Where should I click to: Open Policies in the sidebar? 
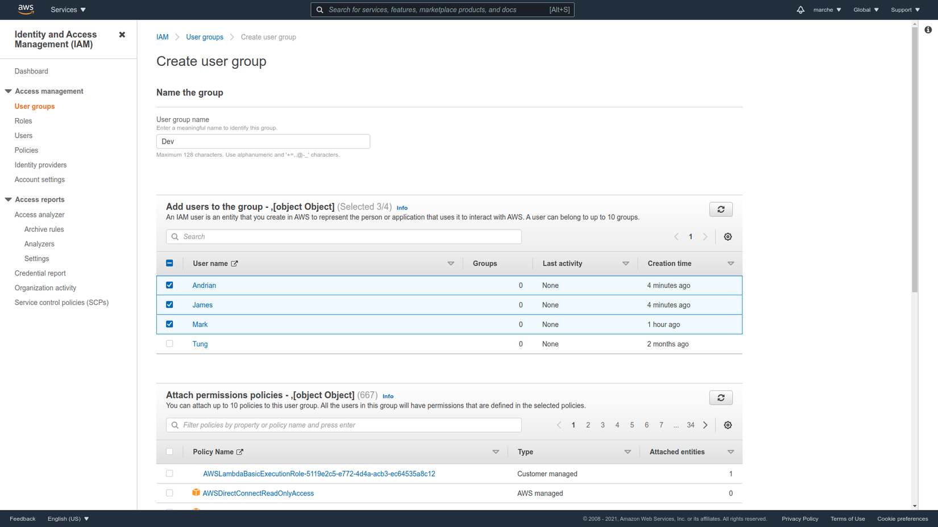(x=26, y=150)
